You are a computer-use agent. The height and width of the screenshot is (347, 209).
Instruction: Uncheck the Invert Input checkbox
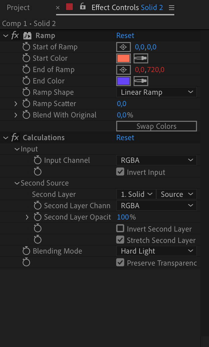point(120,172)
